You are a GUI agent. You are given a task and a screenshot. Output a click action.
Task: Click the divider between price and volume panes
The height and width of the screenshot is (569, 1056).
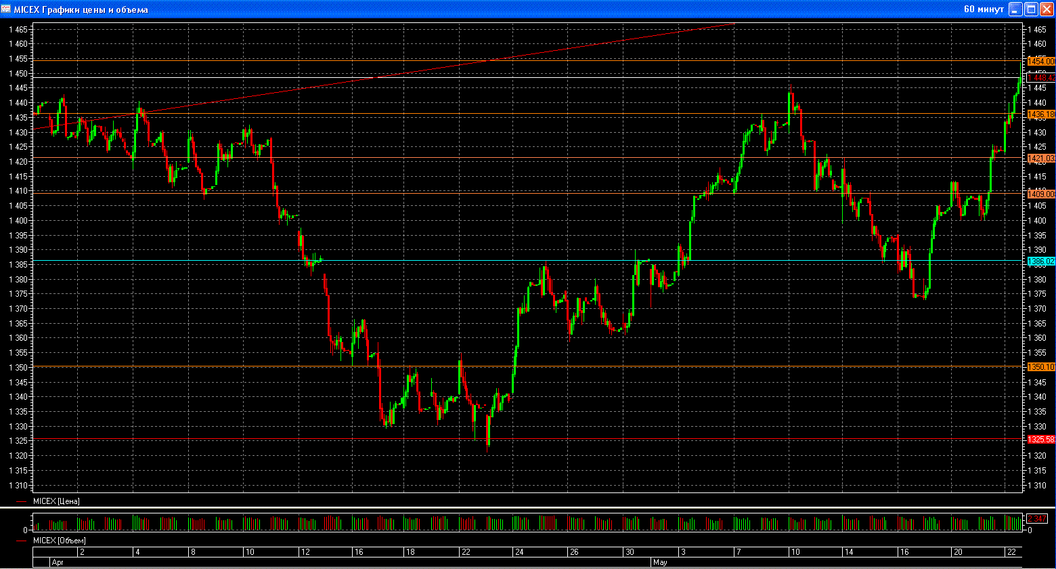point(528,507)
